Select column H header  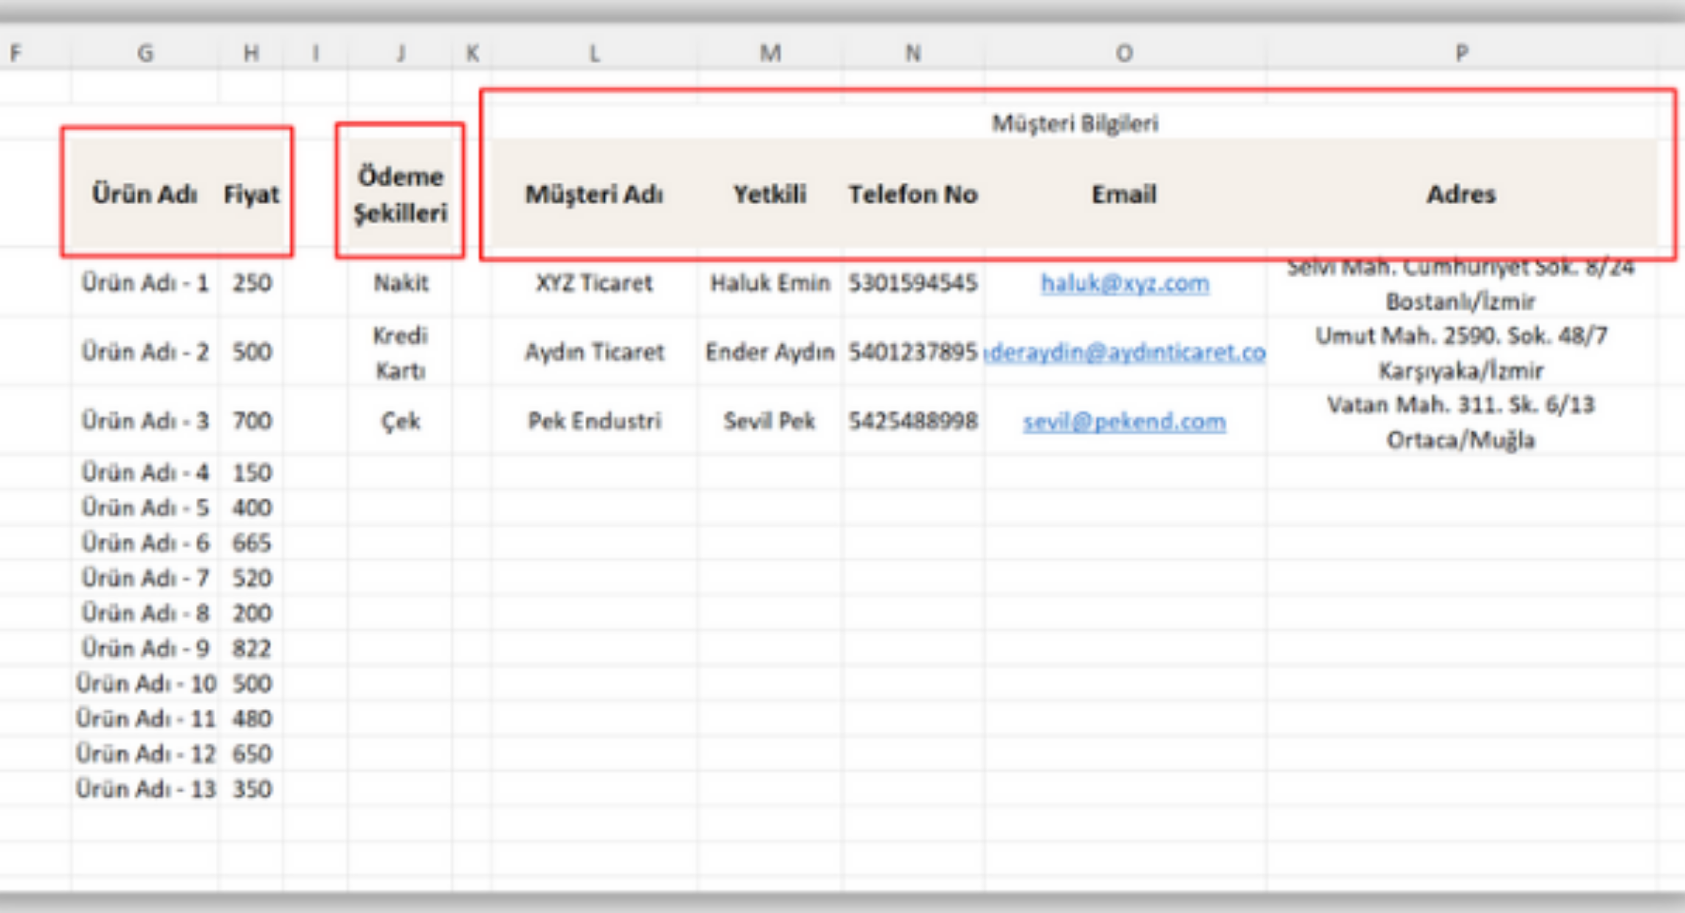pyautogui.click(x=251, y=53)
